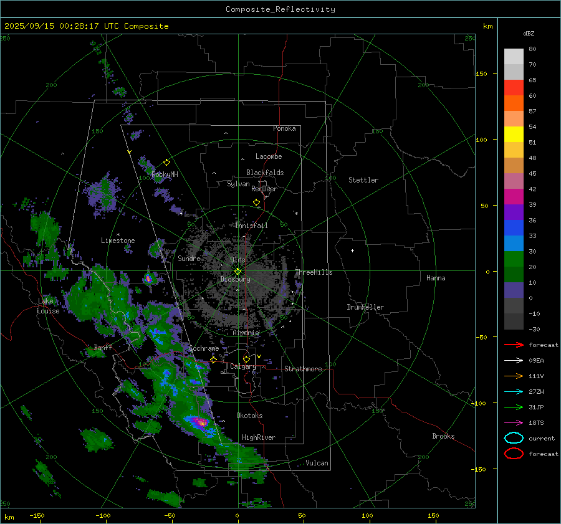
Task: Select the yellow diamond marker near RockyMH
Action: pos(166,163)
